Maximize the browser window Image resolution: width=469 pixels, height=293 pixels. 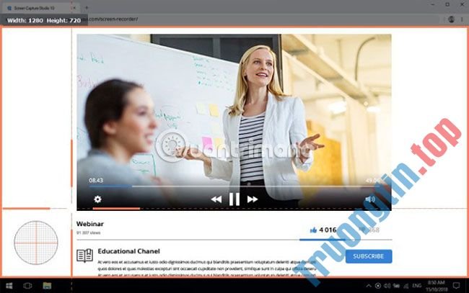click(x=447, y=4)
